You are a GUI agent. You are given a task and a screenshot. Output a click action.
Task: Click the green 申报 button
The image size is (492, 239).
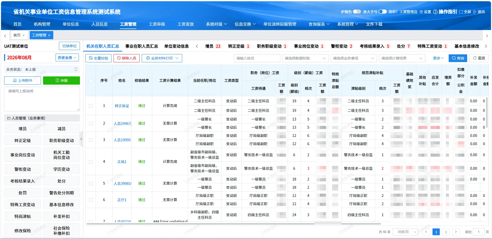(x=61, y=81)
